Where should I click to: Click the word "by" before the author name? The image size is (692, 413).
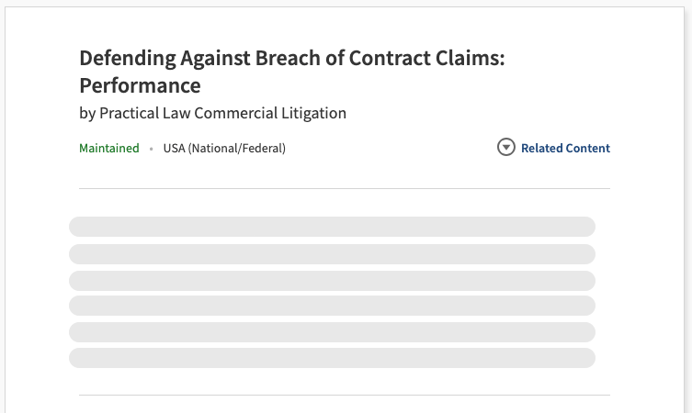87,114
